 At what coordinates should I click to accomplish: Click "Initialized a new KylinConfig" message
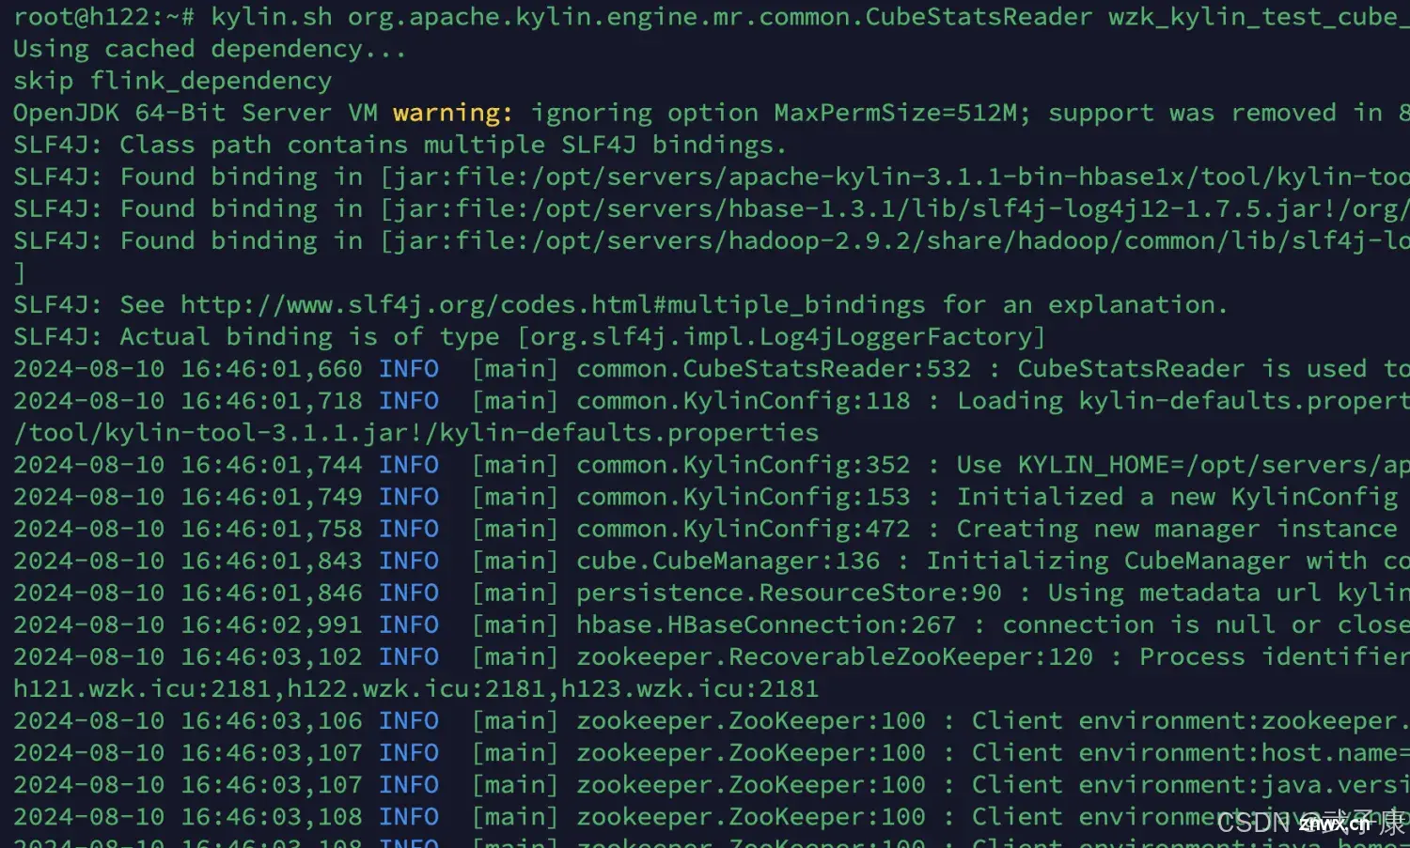[x=1177, y=497]
